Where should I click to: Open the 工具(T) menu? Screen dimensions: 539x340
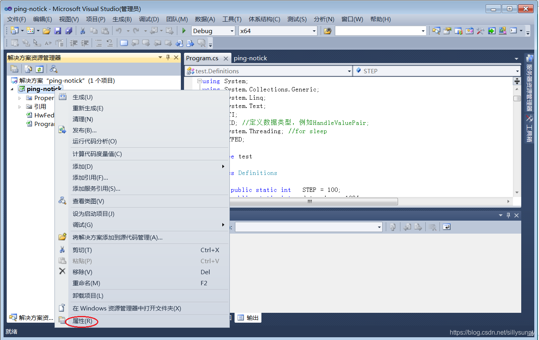point(232,19)
